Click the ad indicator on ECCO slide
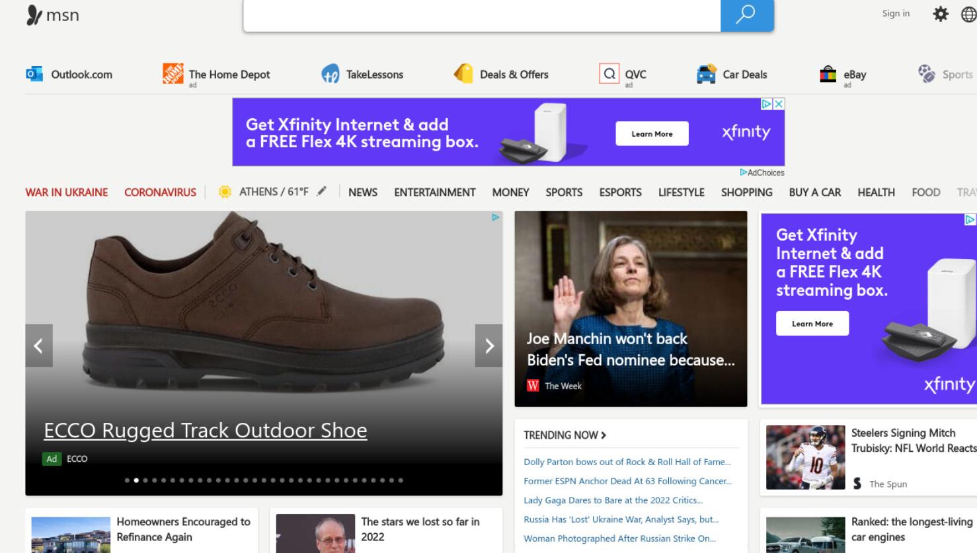 pos(495,217)
